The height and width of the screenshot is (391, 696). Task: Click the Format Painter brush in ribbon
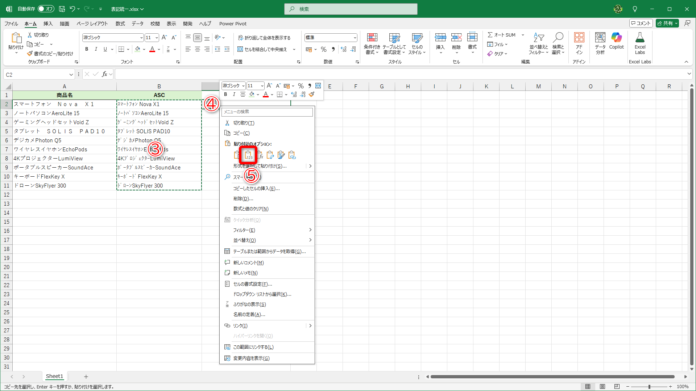coord(30,54)
